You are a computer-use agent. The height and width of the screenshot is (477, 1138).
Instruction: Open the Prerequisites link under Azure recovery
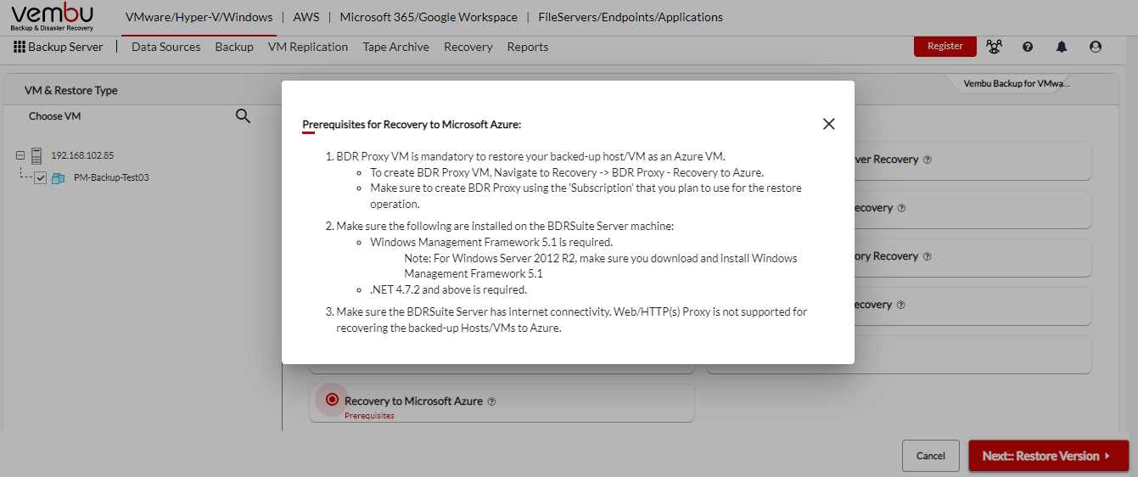[369, 416]
